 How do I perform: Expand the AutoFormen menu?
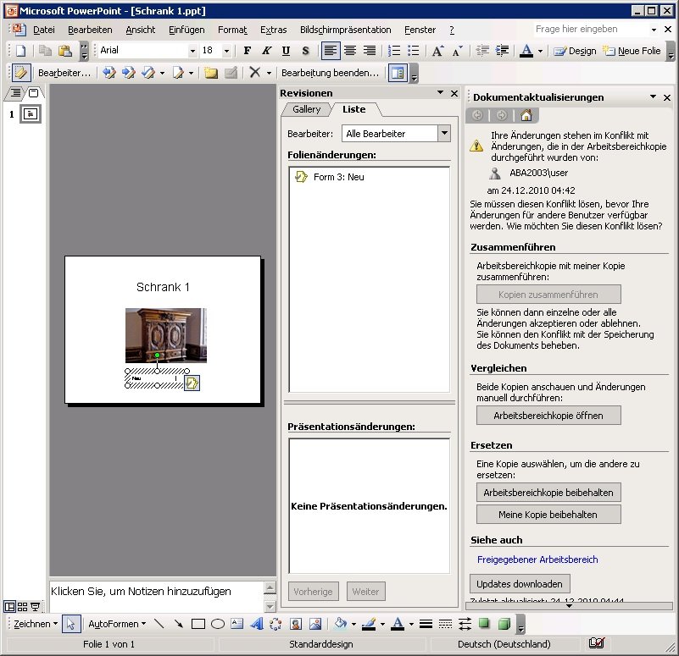pos(116,624)
